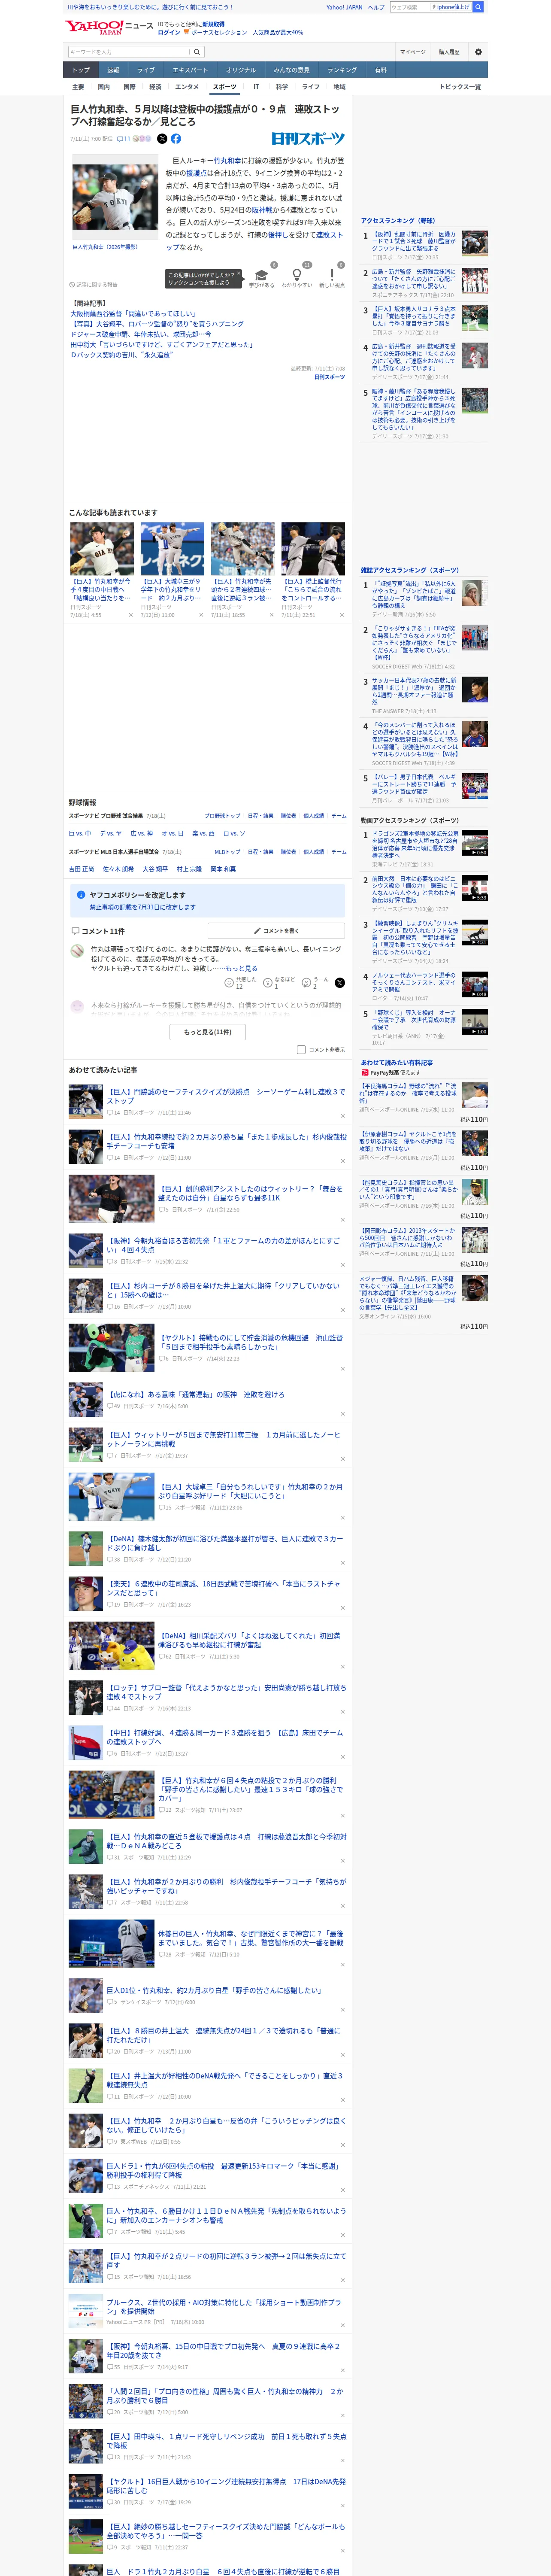Image resolution: width=551 pixels, height=2576 pixels.
Task: Select the スポーツ category tab
Action: click(x=224, y=87)
